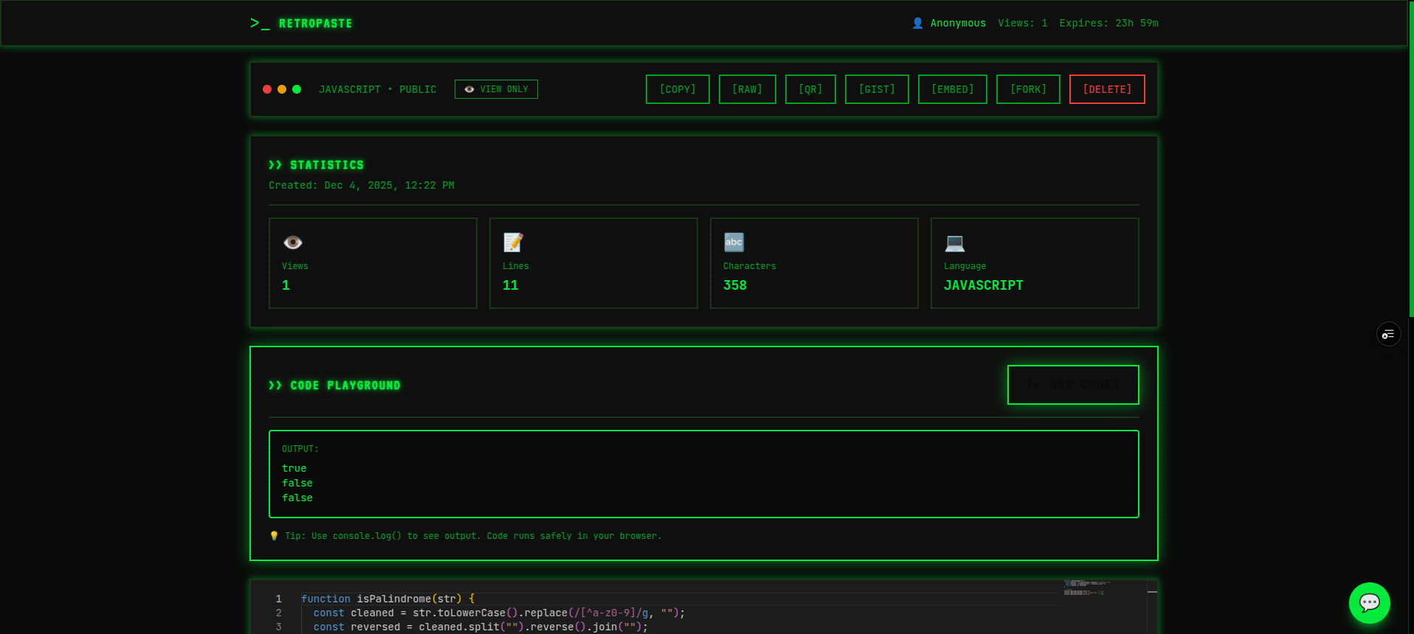Click the STATISTICS section heading
This screenshot has width=1414, height=634.
point(317,165)
